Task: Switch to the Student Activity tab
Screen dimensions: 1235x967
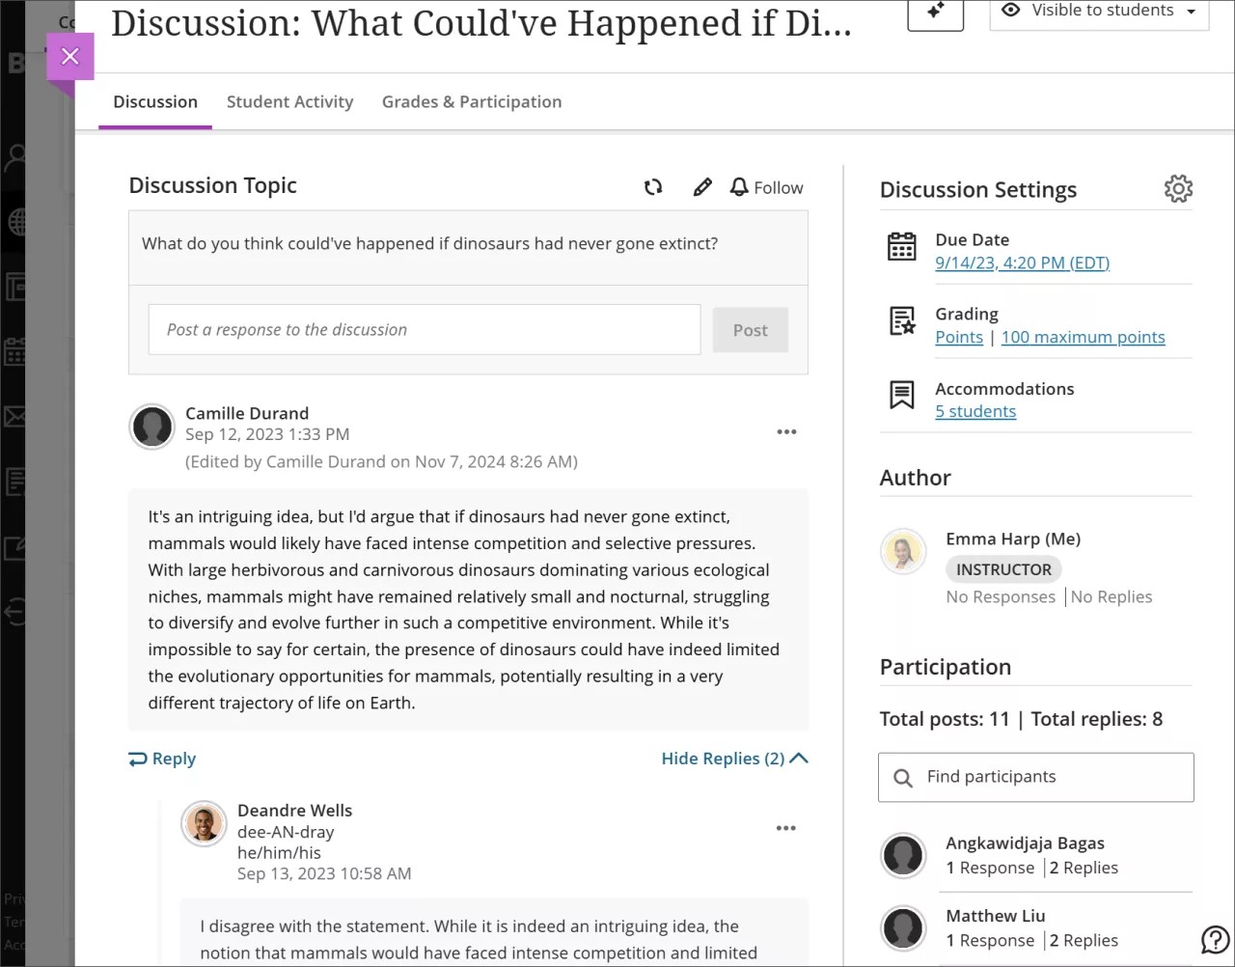Action: point(289,101)
